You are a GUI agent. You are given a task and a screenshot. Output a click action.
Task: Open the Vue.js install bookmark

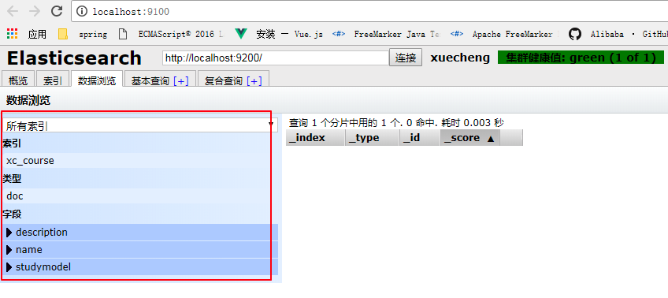coord(280,34)
